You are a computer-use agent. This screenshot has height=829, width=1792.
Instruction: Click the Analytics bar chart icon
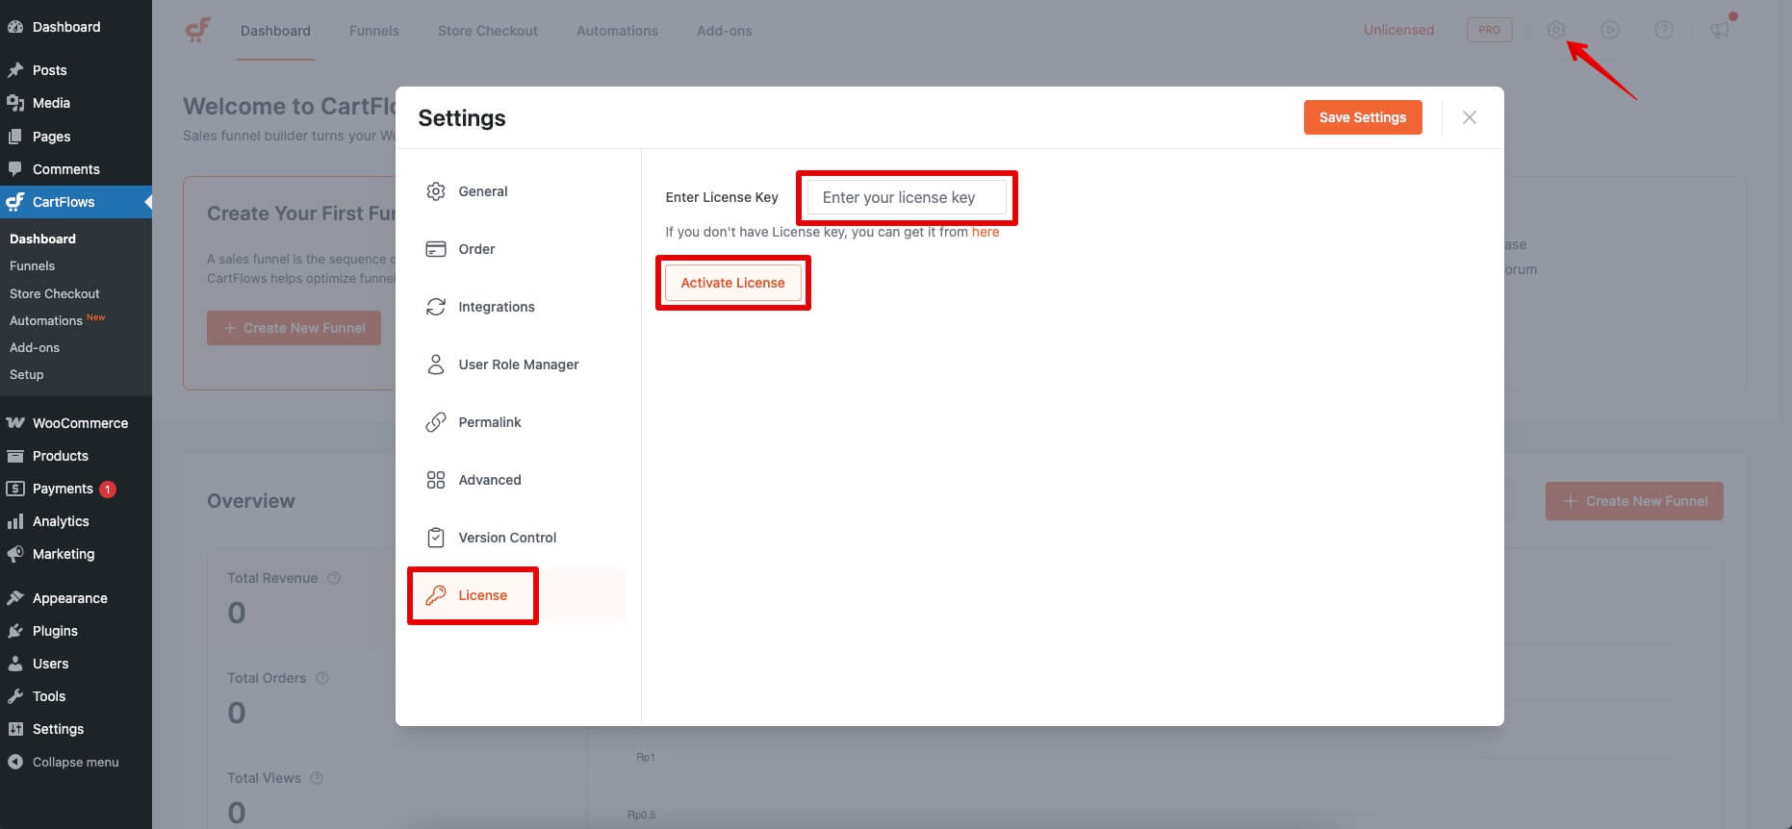tap(15, 521)
